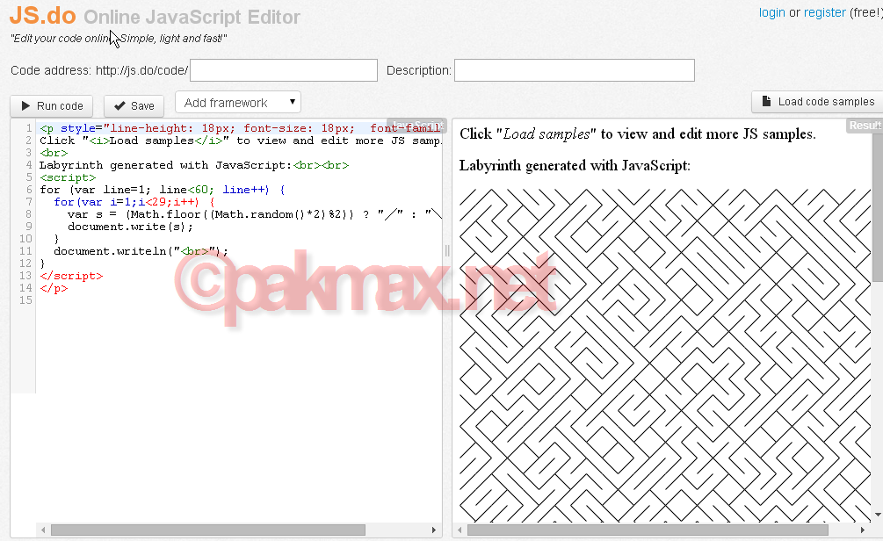Screen dimensions: 883x541
Task: Click line number 15 in gutter
Action: [25, 300]
